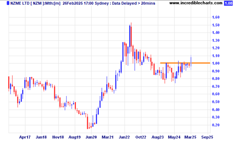The height and width of the screenshot is (141, 233).
Task: Click the Mar25 date axis label
Action: (191, 137)
